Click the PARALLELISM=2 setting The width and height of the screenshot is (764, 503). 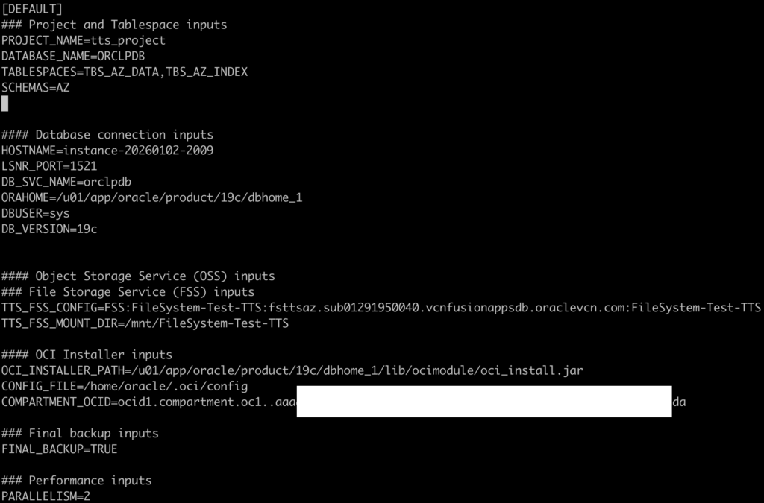[x=46, y=496]
